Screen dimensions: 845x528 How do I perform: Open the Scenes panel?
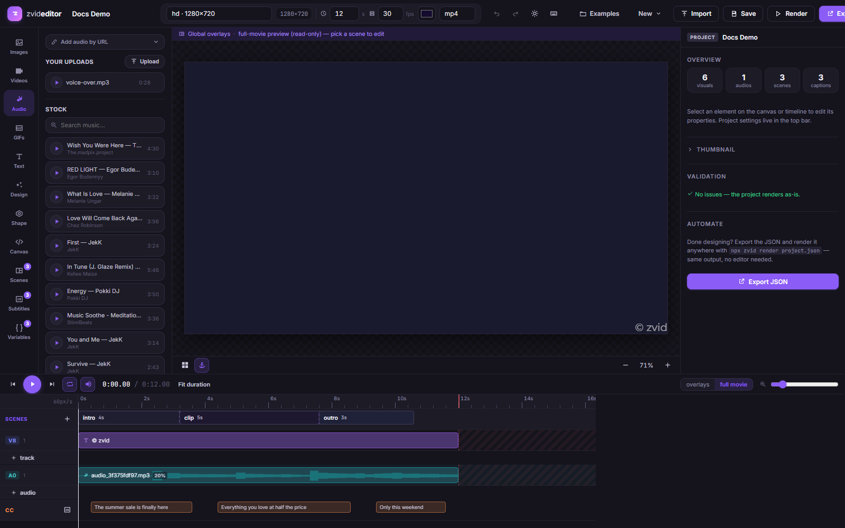[x=19, y=275]
